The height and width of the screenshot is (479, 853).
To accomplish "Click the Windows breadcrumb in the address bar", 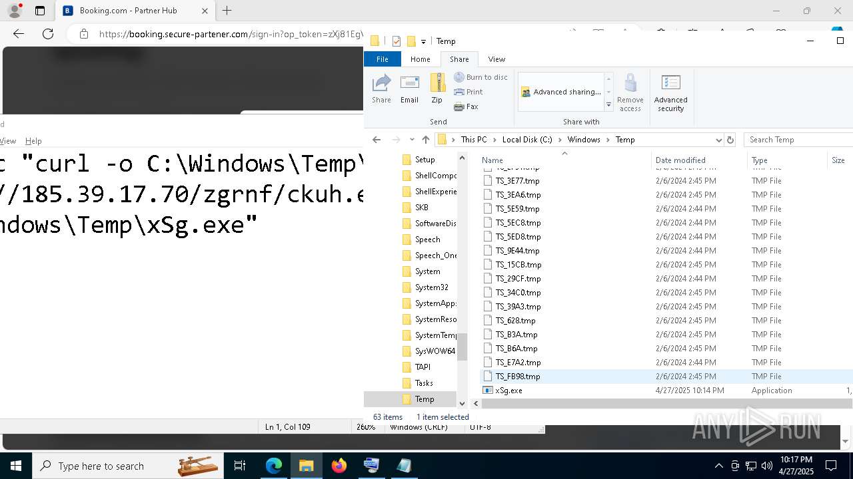I will click(x=584, y=140).
